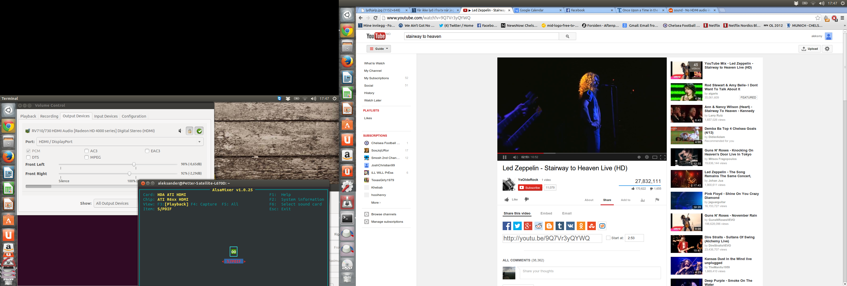Bookmark the page with the star icon
Image resolution: width=847 pixels, height=286 pixels.
pyautogui.click(x=818, y=18)
